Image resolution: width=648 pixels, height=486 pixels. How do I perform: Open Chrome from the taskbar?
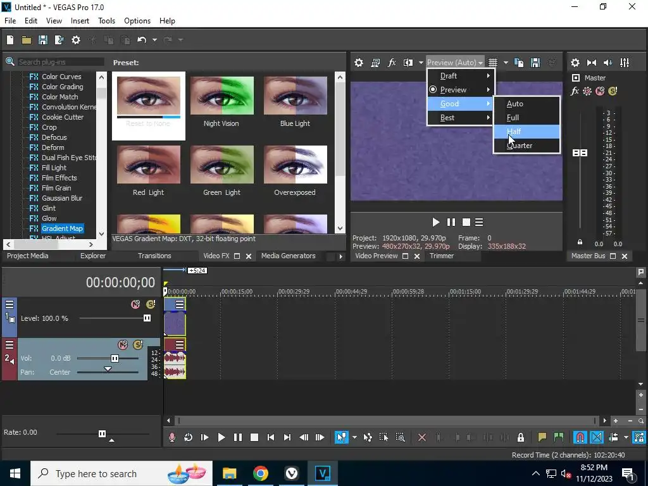coord(260,473)
